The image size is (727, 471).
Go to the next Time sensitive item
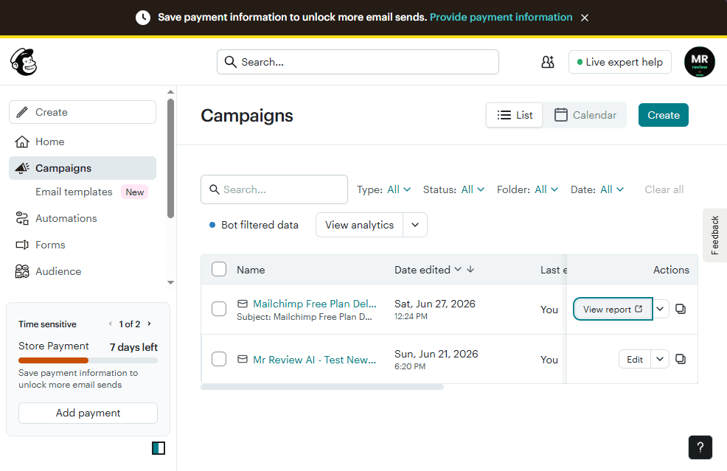tap(149, 324)
